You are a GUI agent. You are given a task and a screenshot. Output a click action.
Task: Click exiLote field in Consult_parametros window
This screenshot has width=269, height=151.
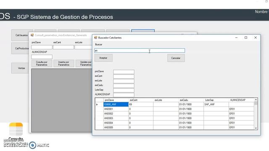point(84,47)
